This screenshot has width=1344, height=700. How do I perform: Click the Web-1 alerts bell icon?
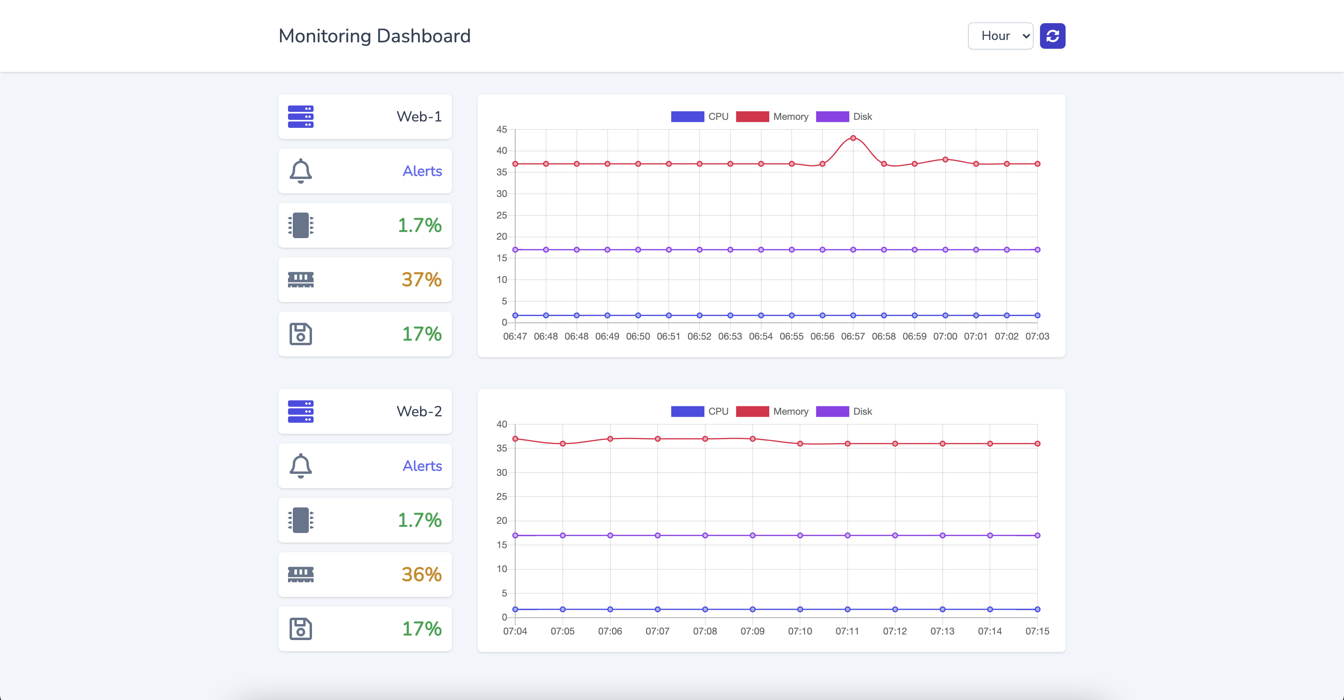point(300,171)
